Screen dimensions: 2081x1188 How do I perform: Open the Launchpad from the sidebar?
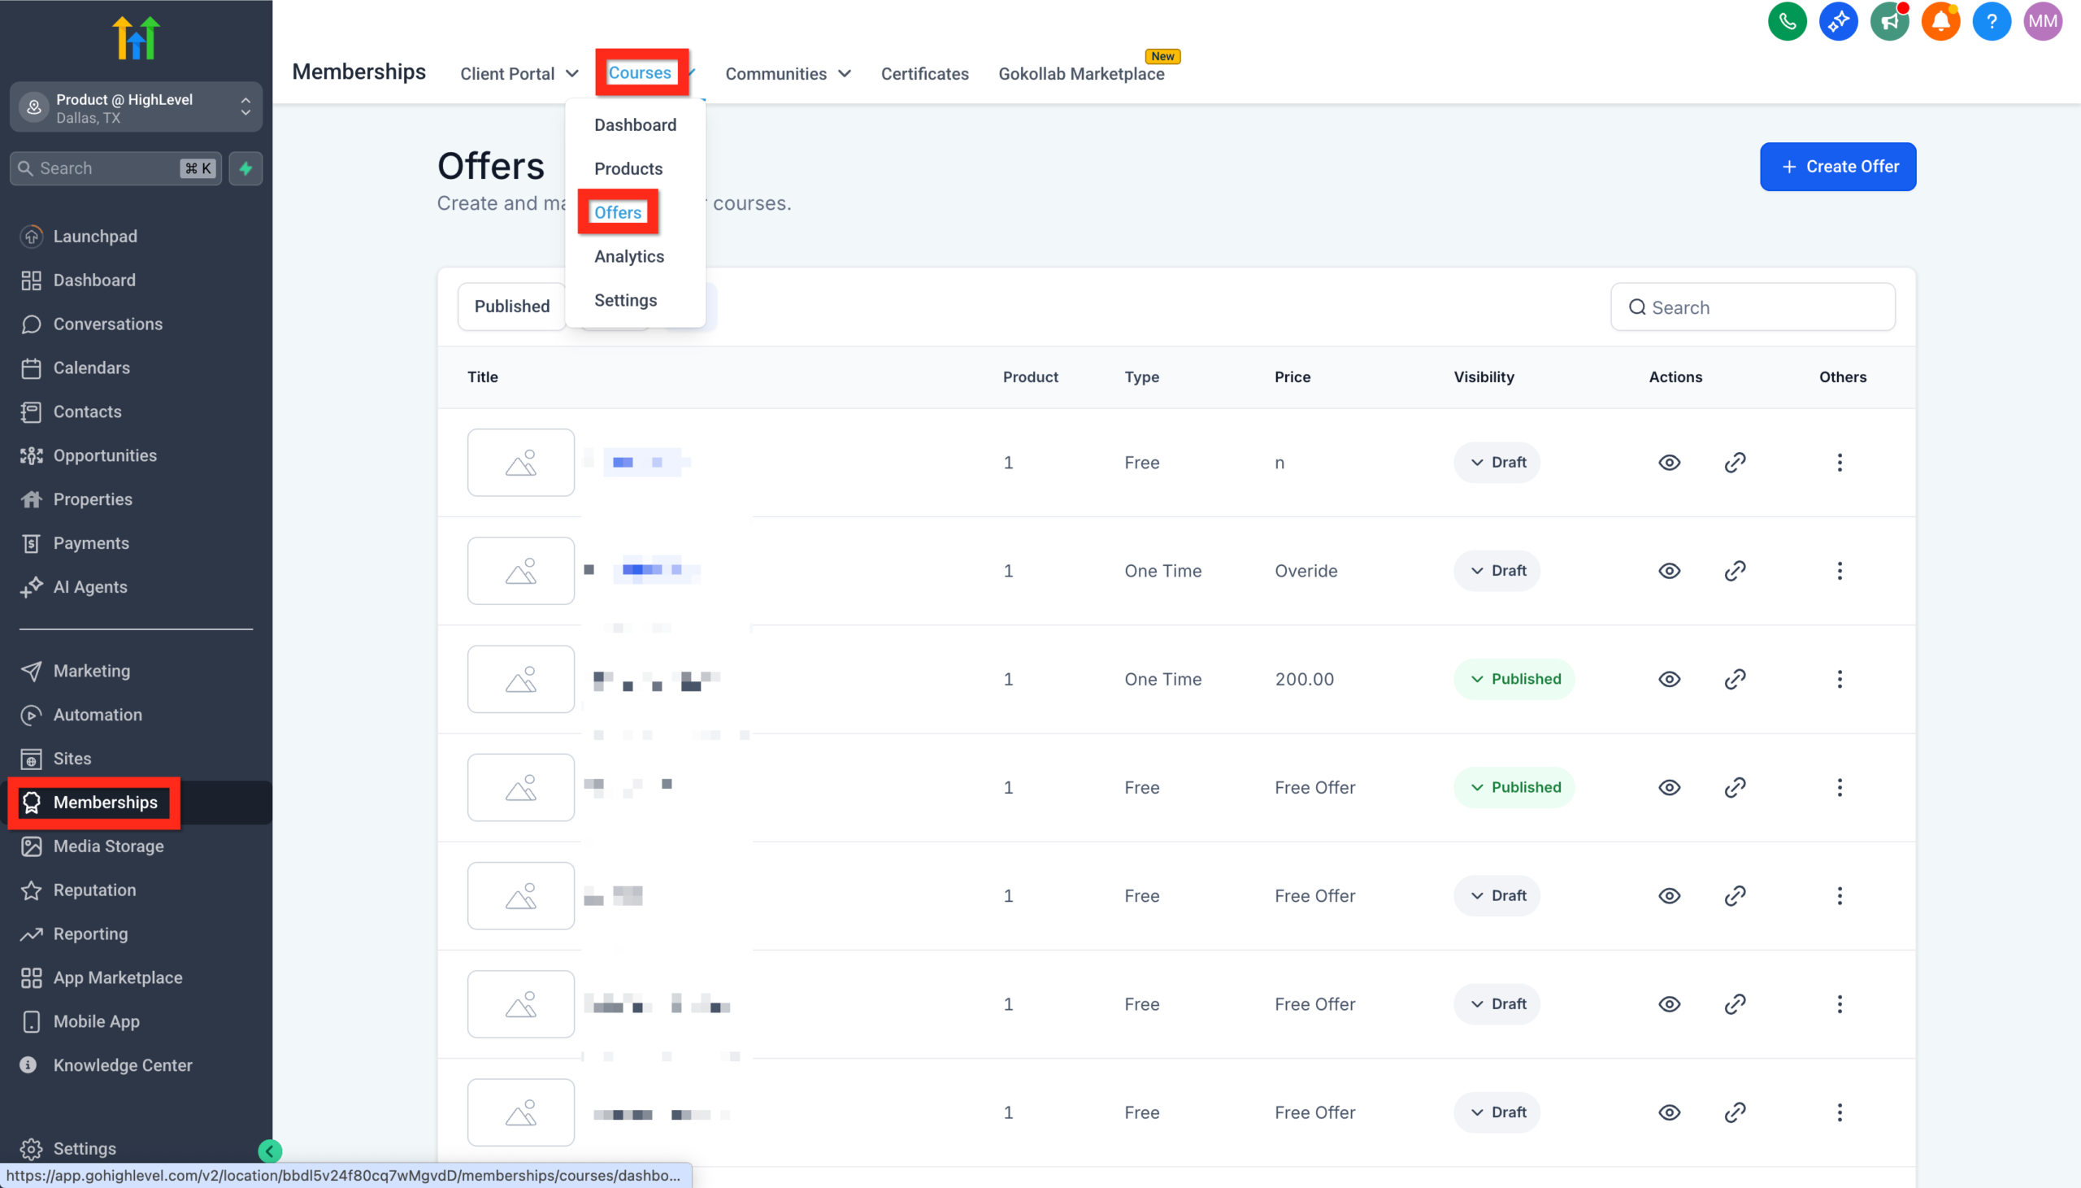tap(95, 236)
